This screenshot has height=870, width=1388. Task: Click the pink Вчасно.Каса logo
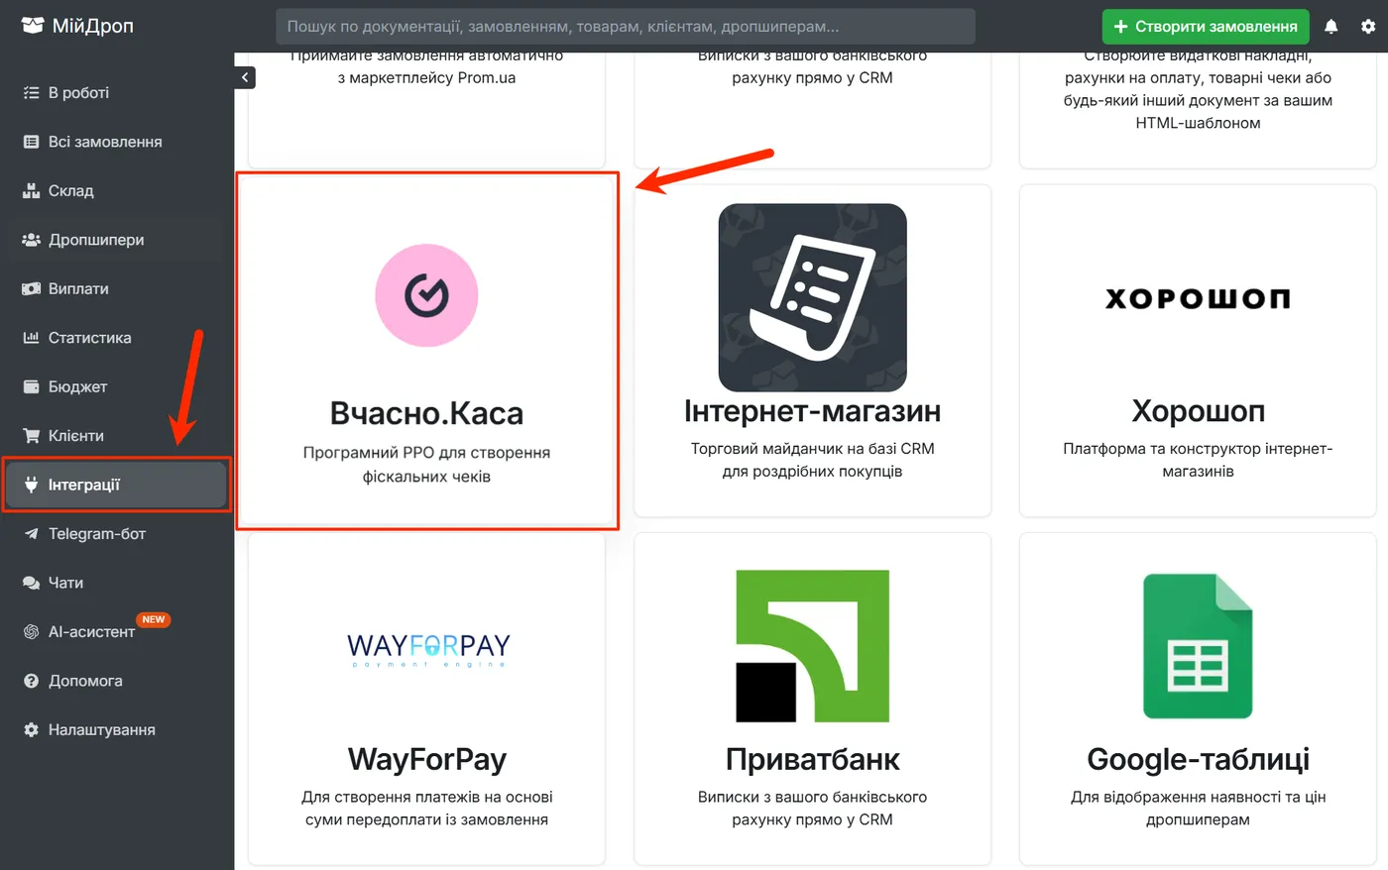426,295
